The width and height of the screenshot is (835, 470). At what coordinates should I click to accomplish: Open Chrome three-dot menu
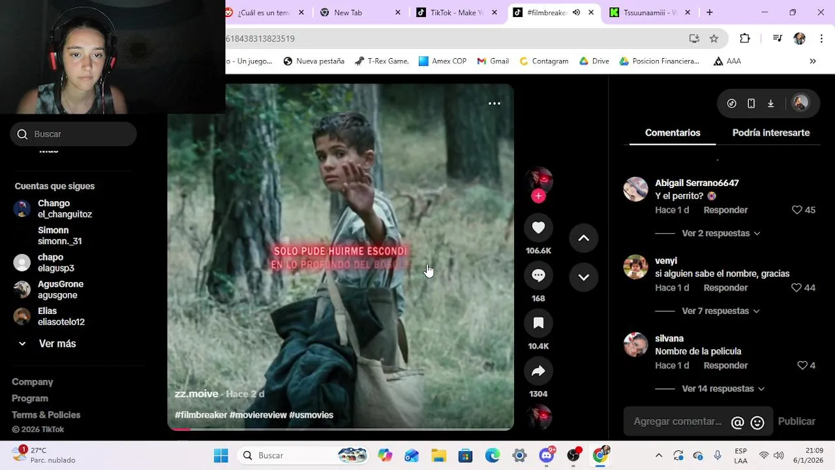coord(820,39)
